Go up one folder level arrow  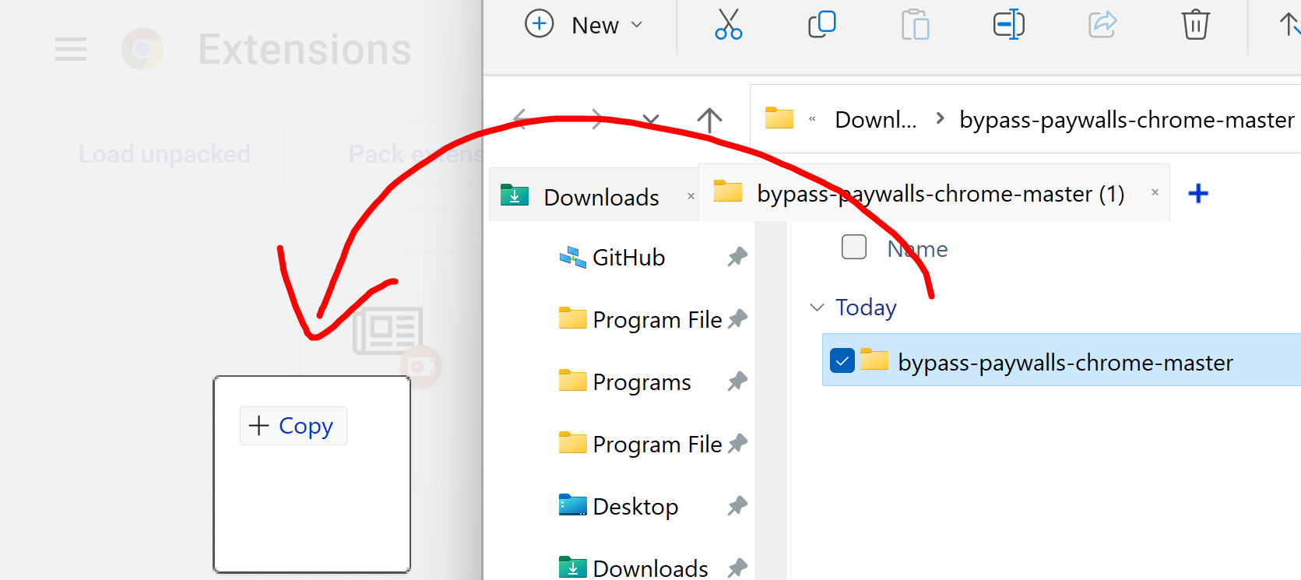tap(709, 120)
